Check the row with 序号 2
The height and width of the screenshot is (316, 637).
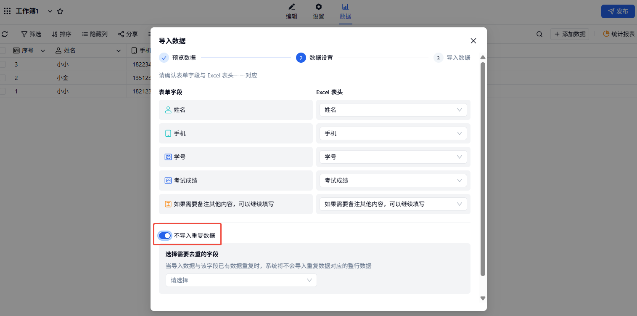(3, 78)
